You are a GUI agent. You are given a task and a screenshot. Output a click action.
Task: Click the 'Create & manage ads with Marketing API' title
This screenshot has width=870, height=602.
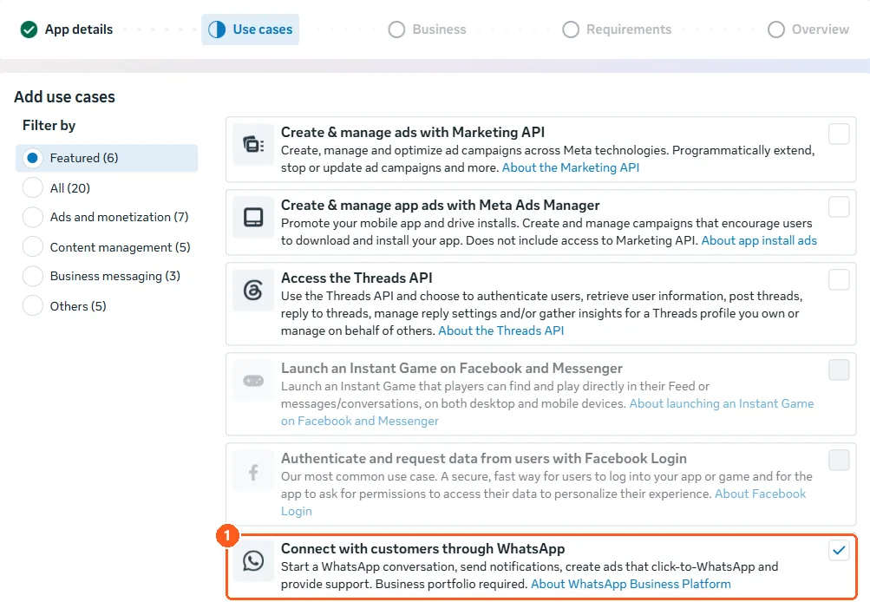coord(413,132)
